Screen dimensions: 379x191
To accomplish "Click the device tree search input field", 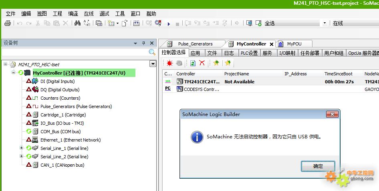I will coord(75,52).
